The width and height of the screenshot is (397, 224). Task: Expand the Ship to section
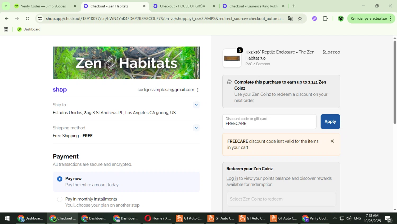pyautogui.click(x=196, y=105)
